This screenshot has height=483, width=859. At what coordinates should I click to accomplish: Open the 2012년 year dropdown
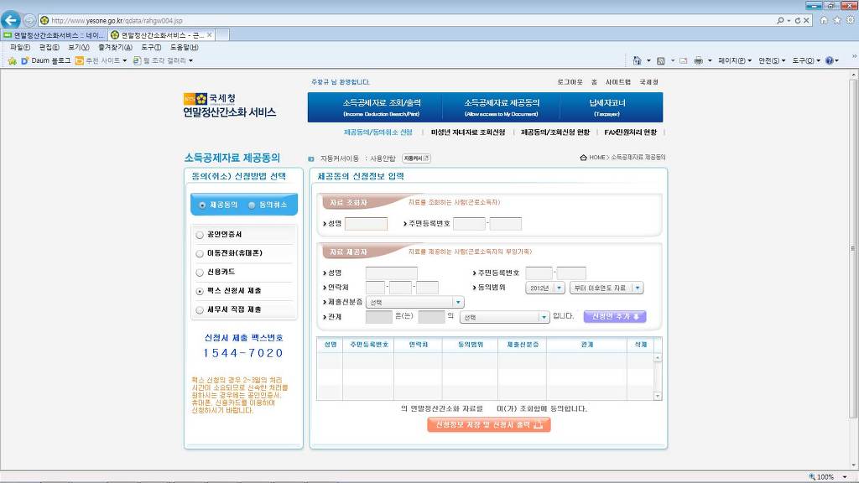(x=544, y=288)
